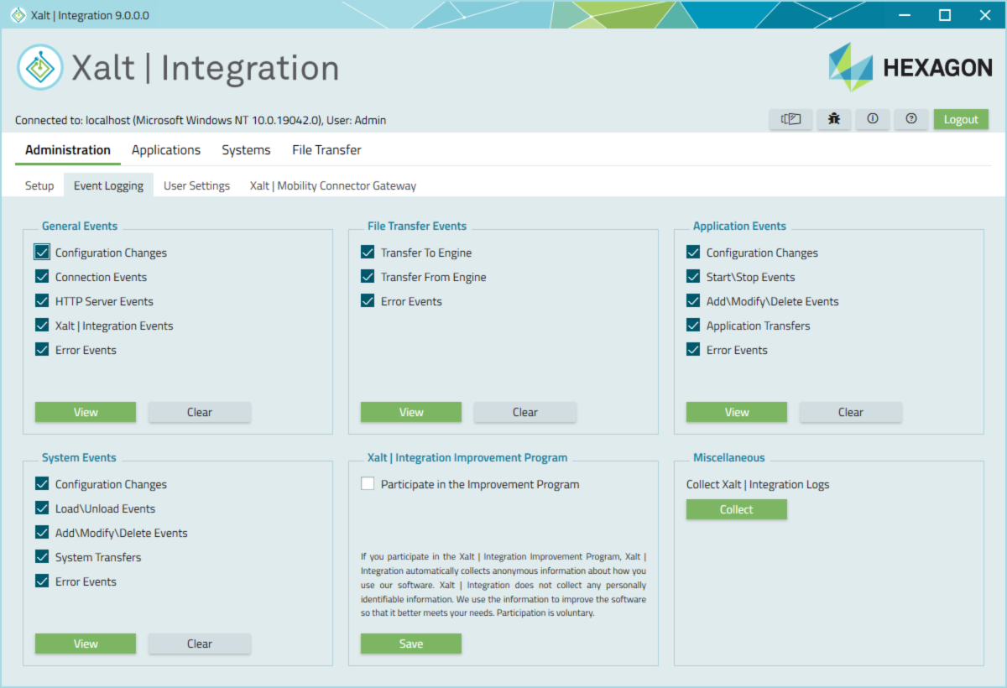Screen dimensions: 1007x688
Task: Save the Improvement Program setting
Action: 411,644
